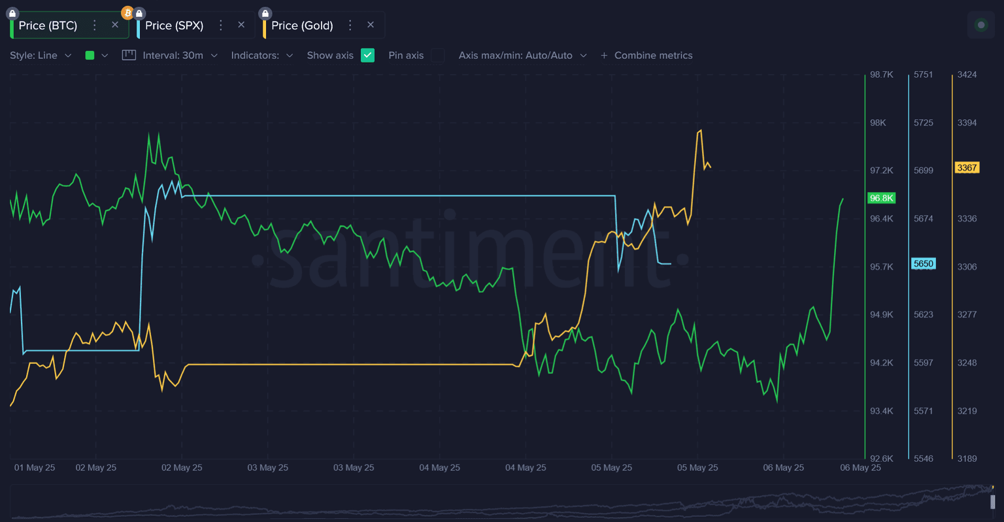
Task: Click the orange Bitcoin badge icon
Action: 127,12
